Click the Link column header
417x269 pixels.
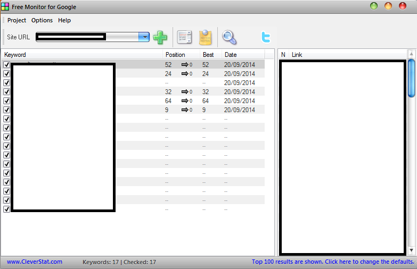(x=348, y=55)
